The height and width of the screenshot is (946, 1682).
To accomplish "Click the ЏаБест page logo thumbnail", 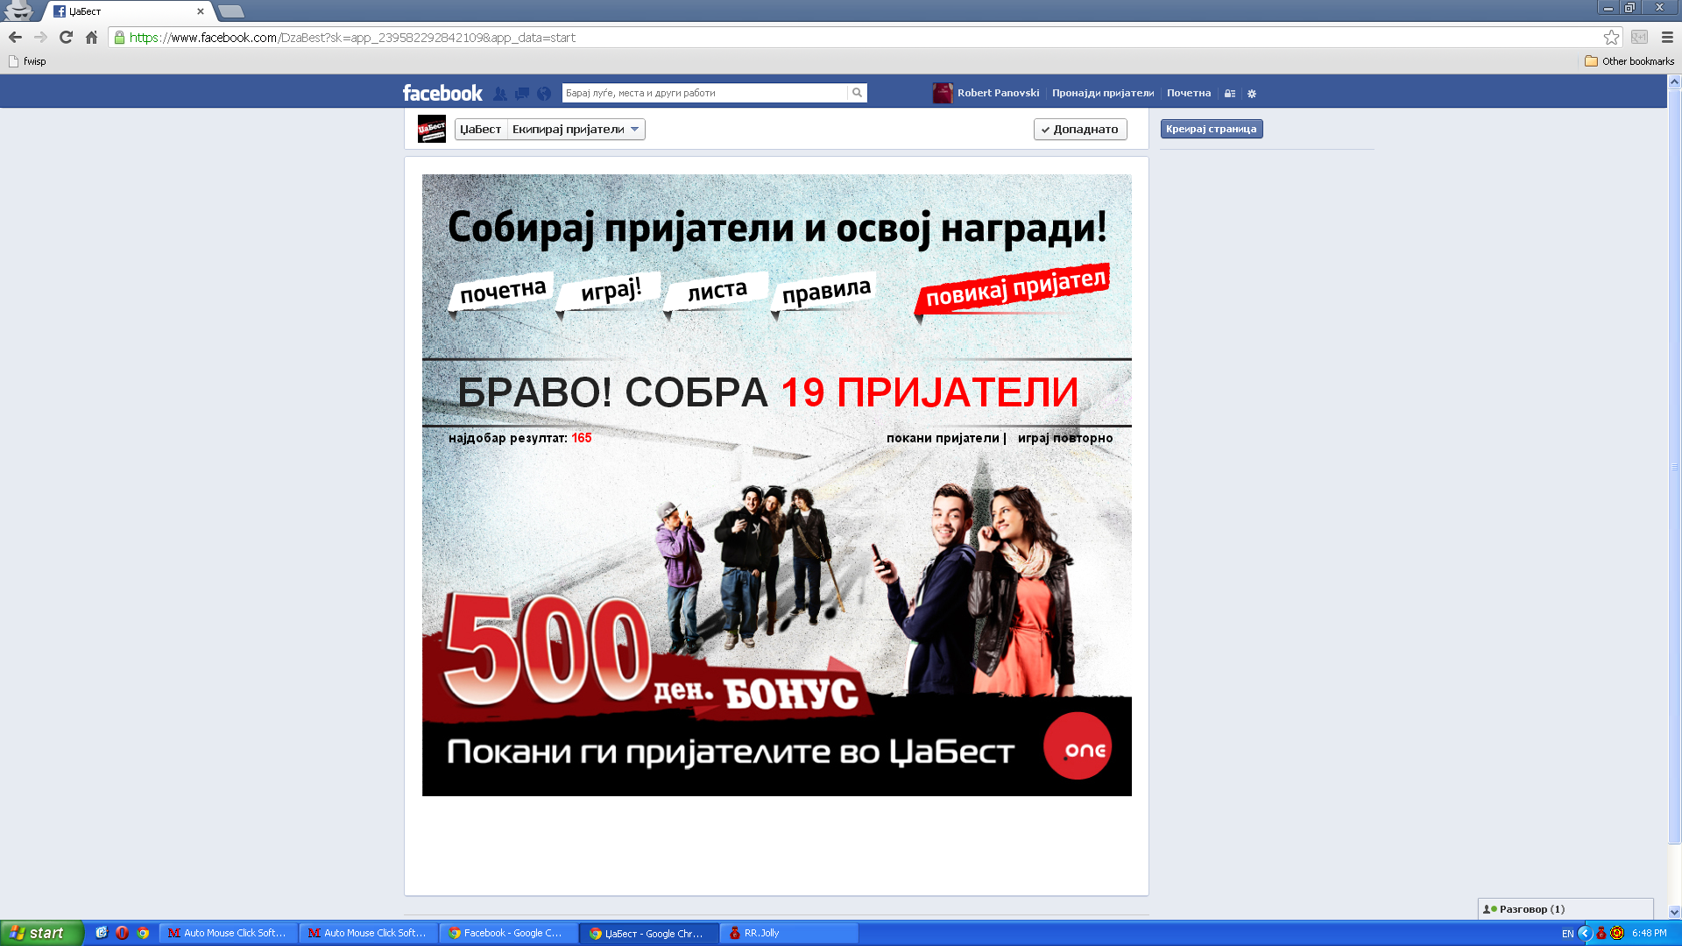I will (x=432, y=129).
